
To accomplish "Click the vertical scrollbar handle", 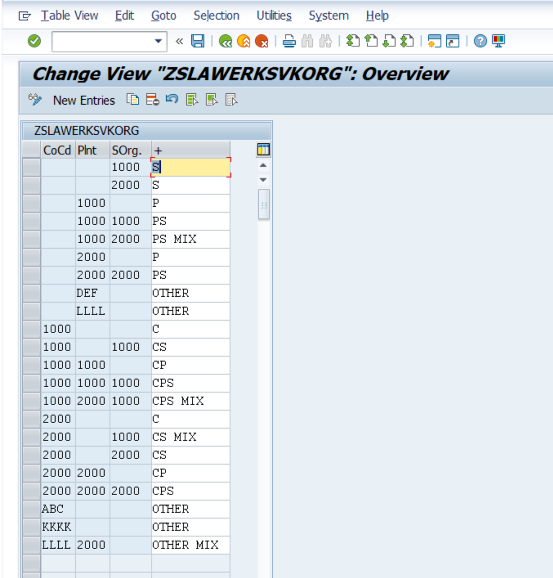I will click(264, 204).
